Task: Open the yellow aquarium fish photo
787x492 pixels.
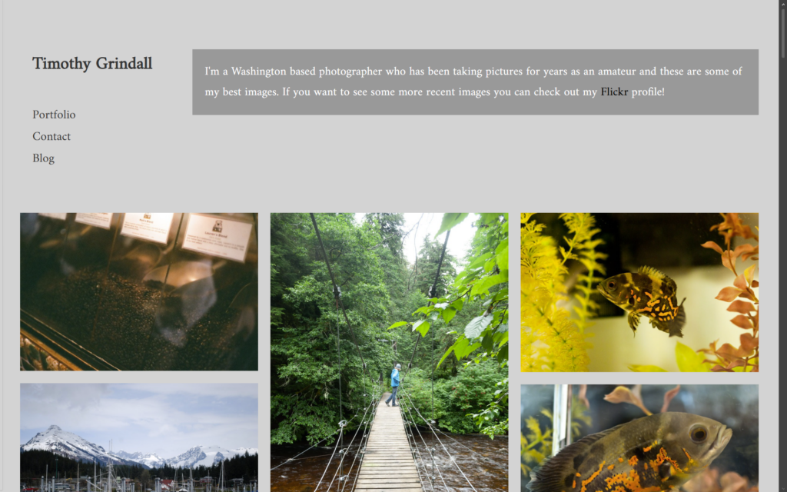Action: point(639,292)
